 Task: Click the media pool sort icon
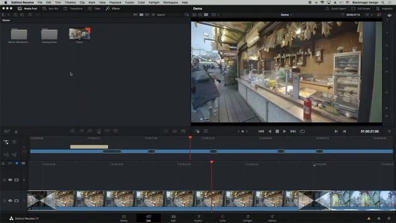pyautogui.click(x=187, y=15)
